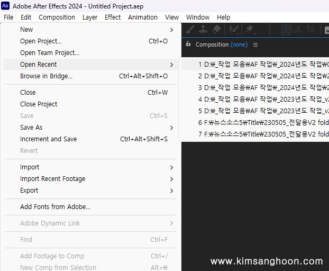Image resolution: width=329 pixels, height=271 pixels.
Task: Open the Animation menu
Action: pos(143,17)
